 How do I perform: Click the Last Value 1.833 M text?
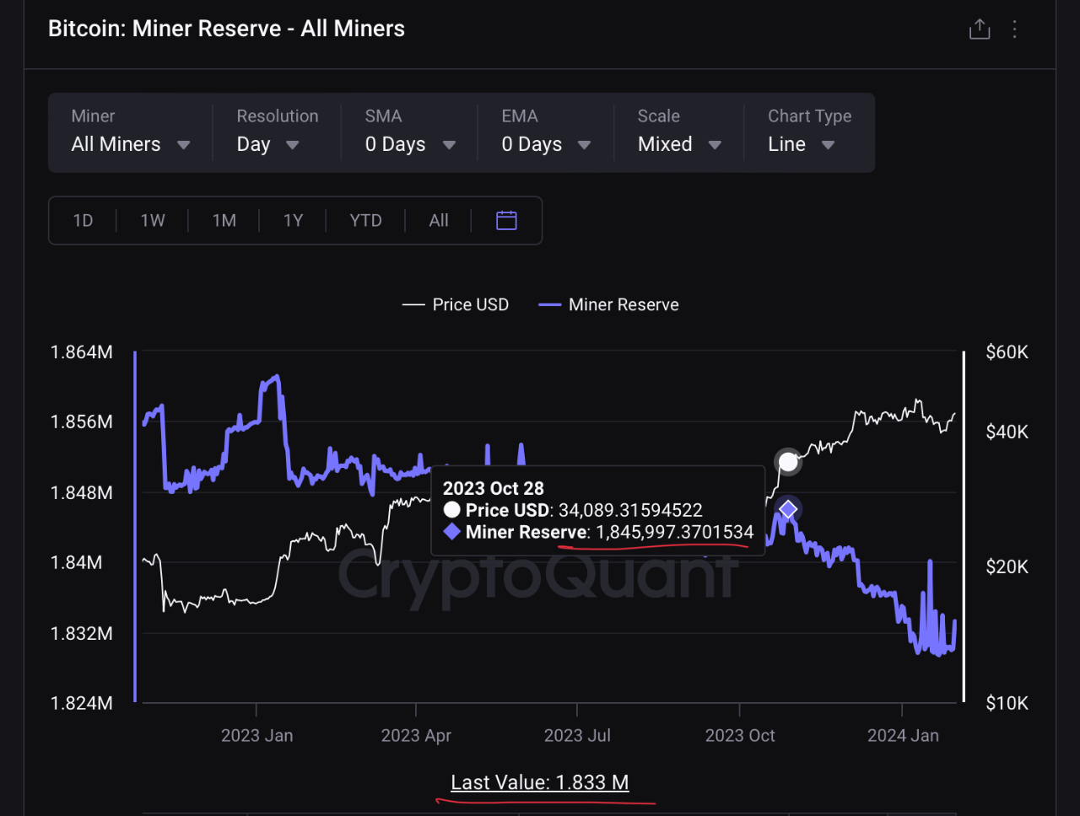(540, 782)
